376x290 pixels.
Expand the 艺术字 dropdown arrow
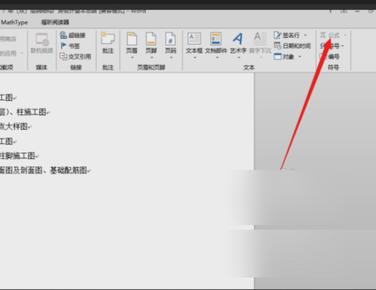[x=239, y=58]
